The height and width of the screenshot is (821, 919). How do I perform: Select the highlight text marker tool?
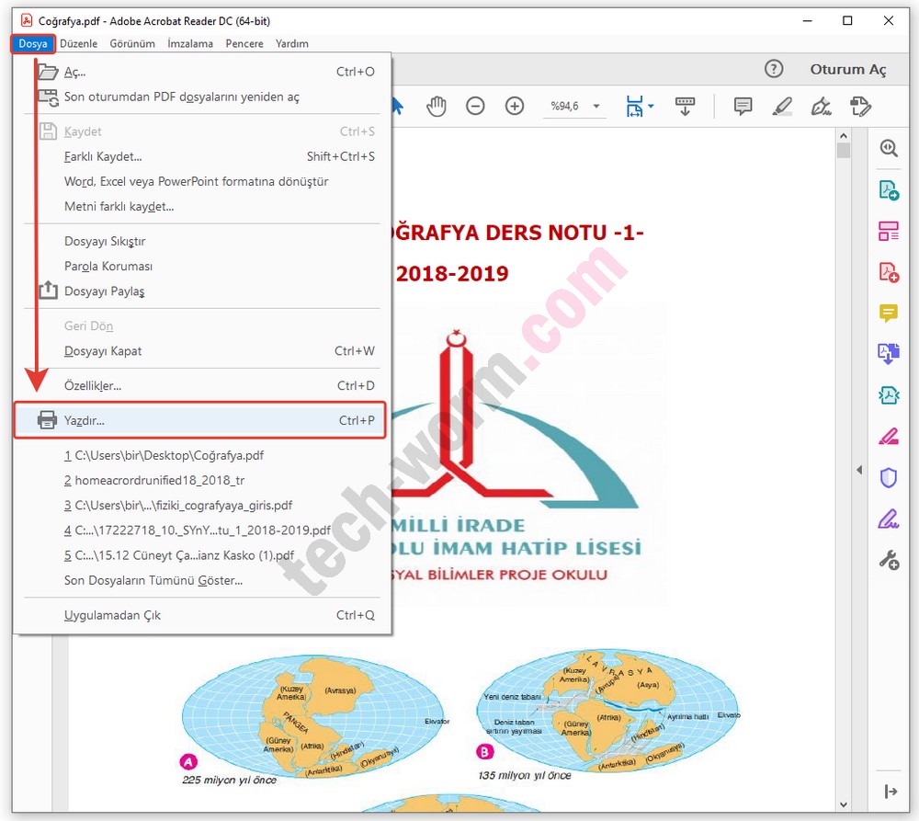click(782, 107)
